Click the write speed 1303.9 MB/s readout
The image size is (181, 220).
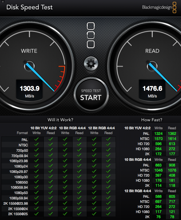click(30, 90)
